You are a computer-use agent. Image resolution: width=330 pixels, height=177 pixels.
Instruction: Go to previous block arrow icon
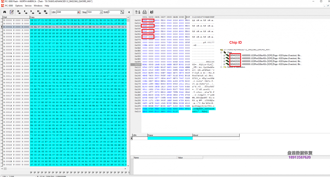(26, 12)
